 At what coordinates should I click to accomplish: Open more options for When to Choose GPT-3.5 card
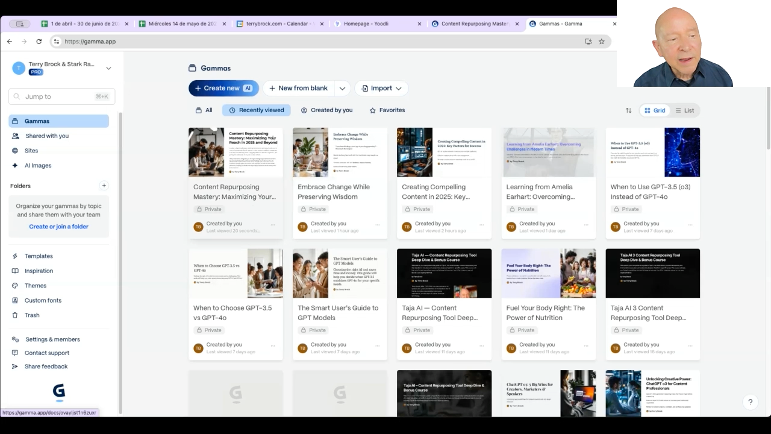[273, 346]
